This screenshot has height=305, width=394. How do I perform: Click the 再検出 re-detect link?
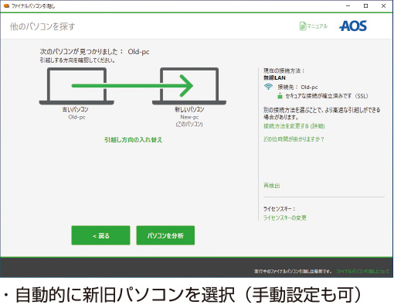(272, 186)
